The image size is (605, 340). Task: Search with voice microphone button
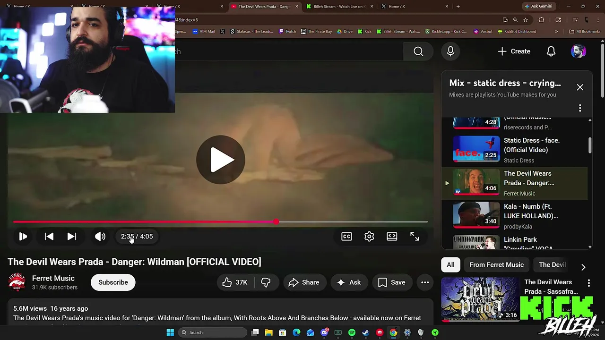[x=450, y=51]
